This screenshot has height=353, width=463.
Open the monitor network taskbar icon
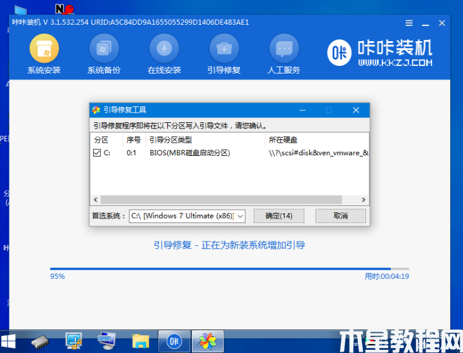point(73,341)
